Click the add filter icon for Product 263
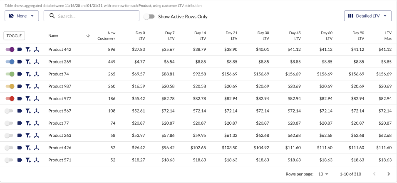Image resolution: width=397 pixels, height=183 pixels. 28,136
